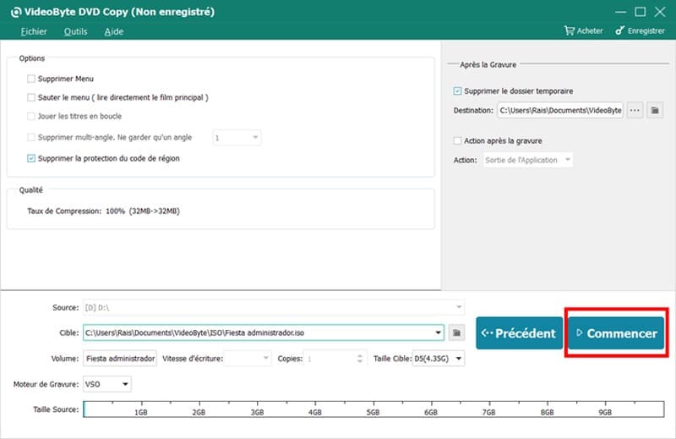Open the Fichier menu

(x=34, y=31)
